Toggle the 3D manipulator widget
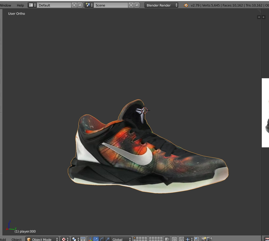 [90, 239]
